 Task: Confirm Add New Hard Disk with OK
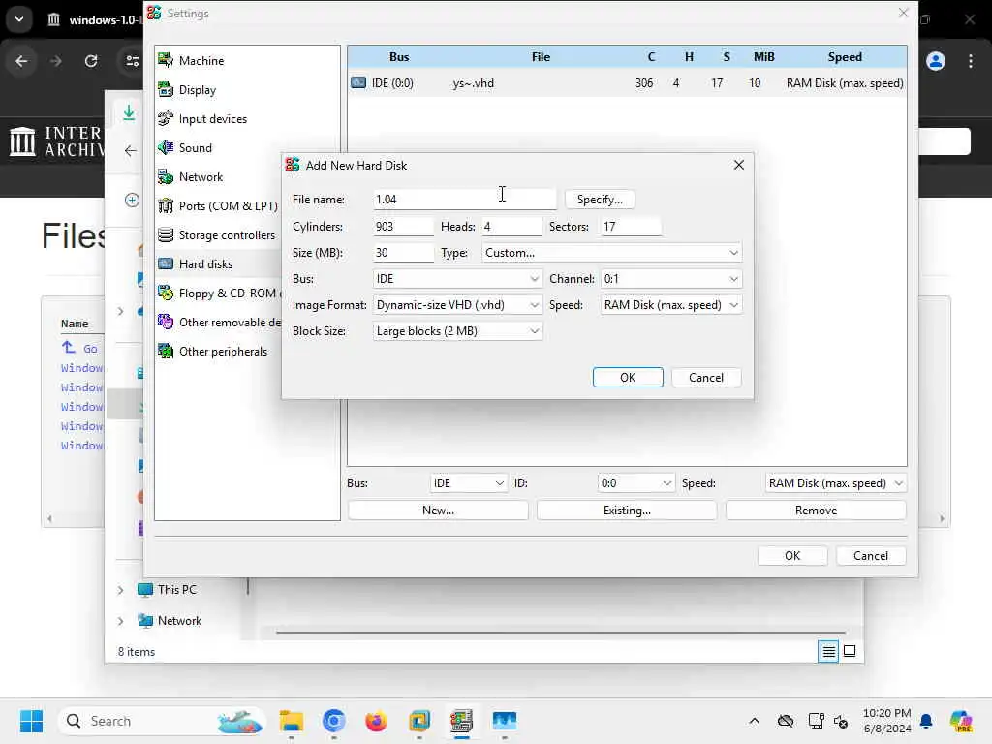tap(628, 378)
